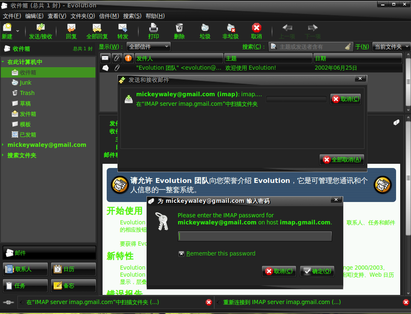Image resolution: width=411 pixels, height=314 pixels.
Task: Click 全部取消(A) in send/receive dialog
Action: 342,160
